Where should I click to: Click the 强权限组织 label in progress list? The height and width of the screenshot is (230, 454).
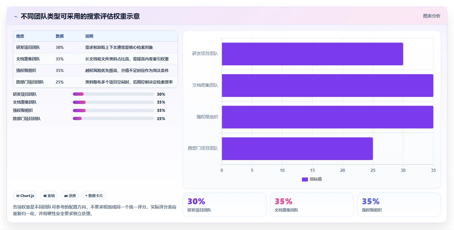click(23, 111)
